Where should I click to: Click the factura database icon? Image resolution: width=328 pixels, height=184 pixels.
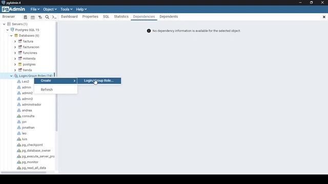pyautogui.click(x=20, y=41)
